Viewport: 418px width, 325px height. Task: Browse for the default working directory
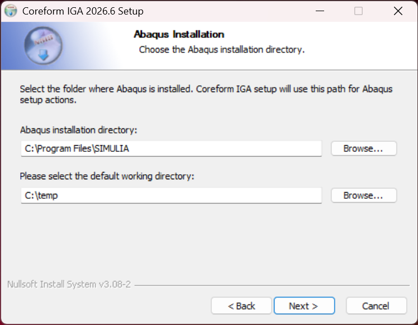coord(364,195)
